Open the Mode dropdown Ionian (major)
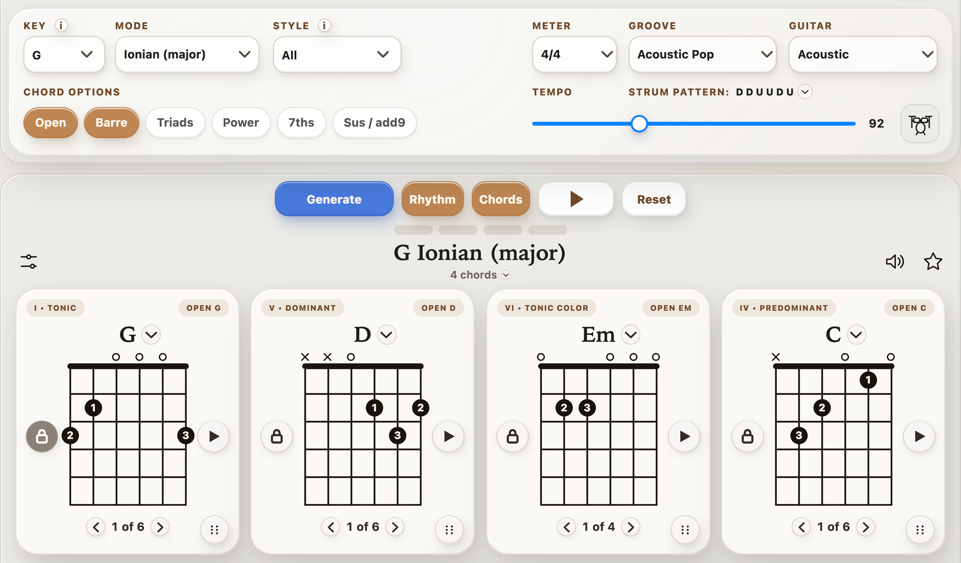Image resolution: width=961 pixels, height=563 pixels. (187, 55)
